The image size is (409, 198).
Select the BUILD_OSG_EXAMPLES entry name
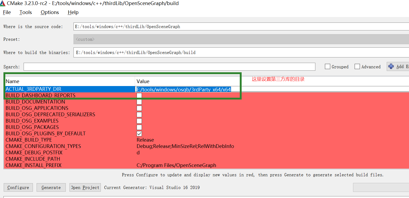pyautogui.click(x=32, y=121)
